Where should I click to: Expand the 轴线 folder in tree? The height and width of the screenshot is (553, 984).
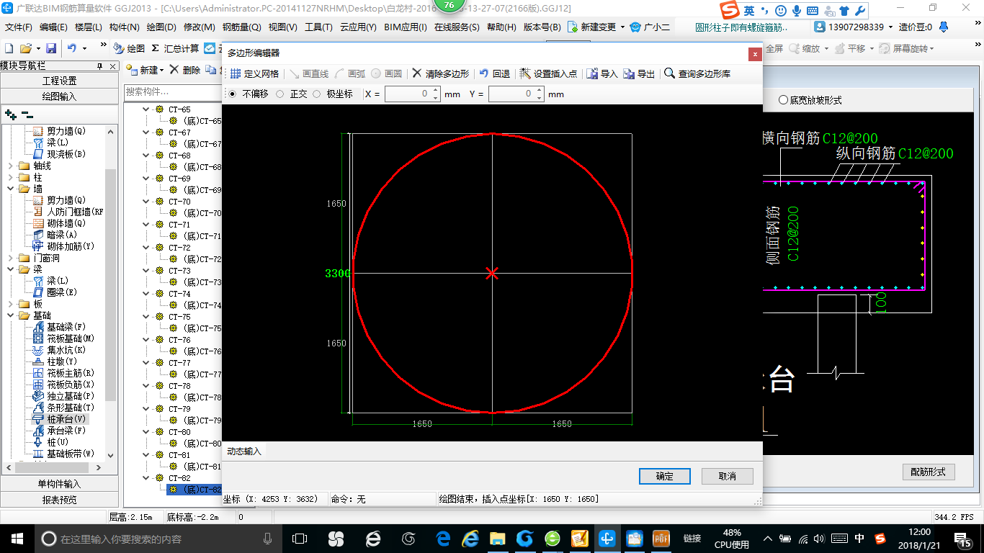point(11,166)
